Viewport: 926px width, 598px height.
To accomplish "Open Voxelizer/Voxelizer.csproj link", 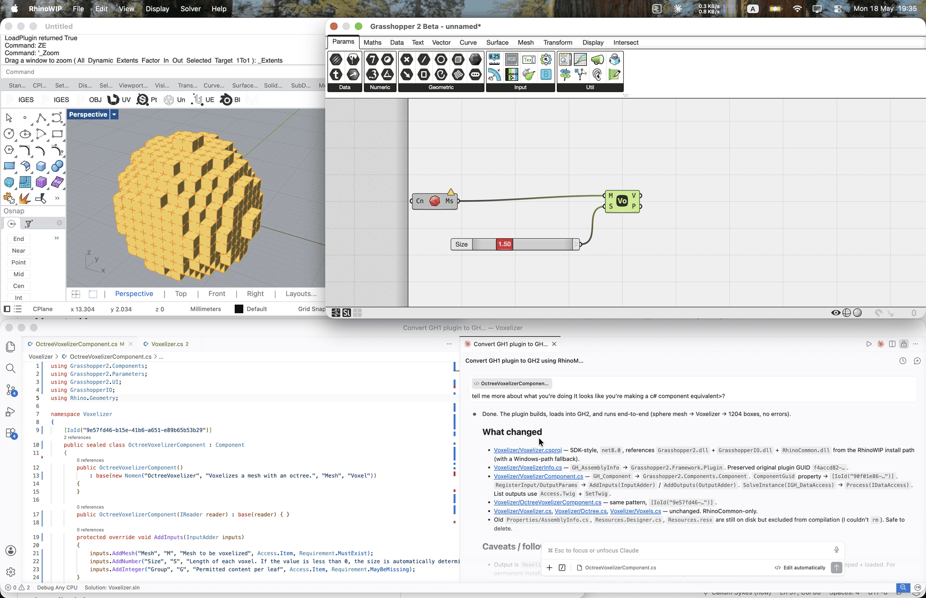I will [x=528, y=450].
